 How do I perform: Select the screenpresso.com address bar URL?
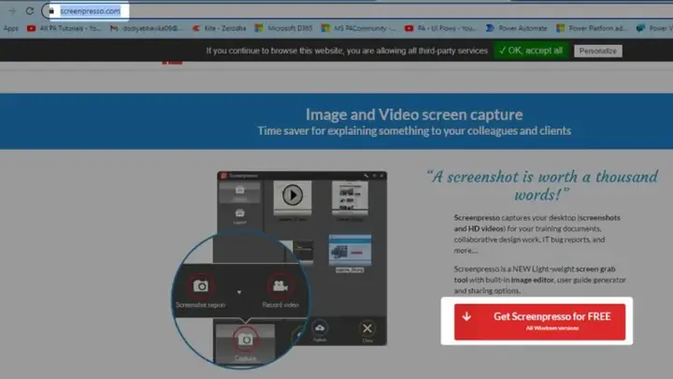[x=90, y=10]
